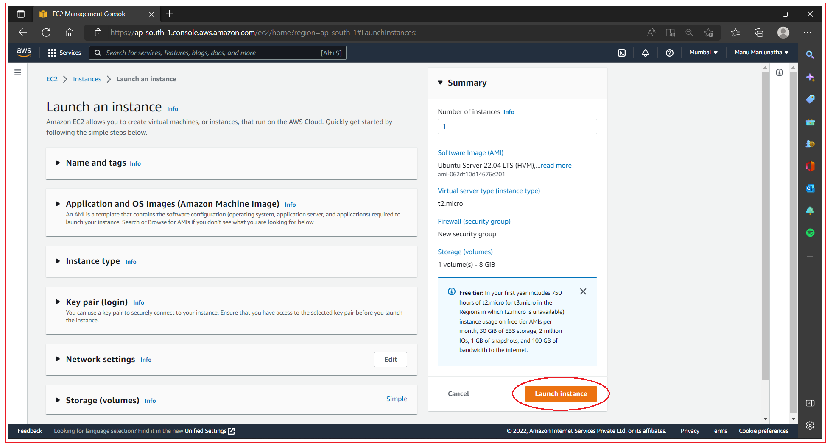Viewport: 830px width, 446px height.
Task: Open the Software Image (AMI) link
Action: click(470, 153)
